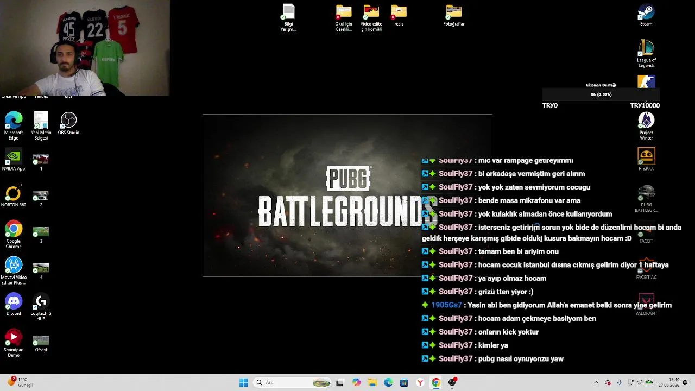Open the Ofsayt image file
The image size is (695, 391).
[41, 343]
